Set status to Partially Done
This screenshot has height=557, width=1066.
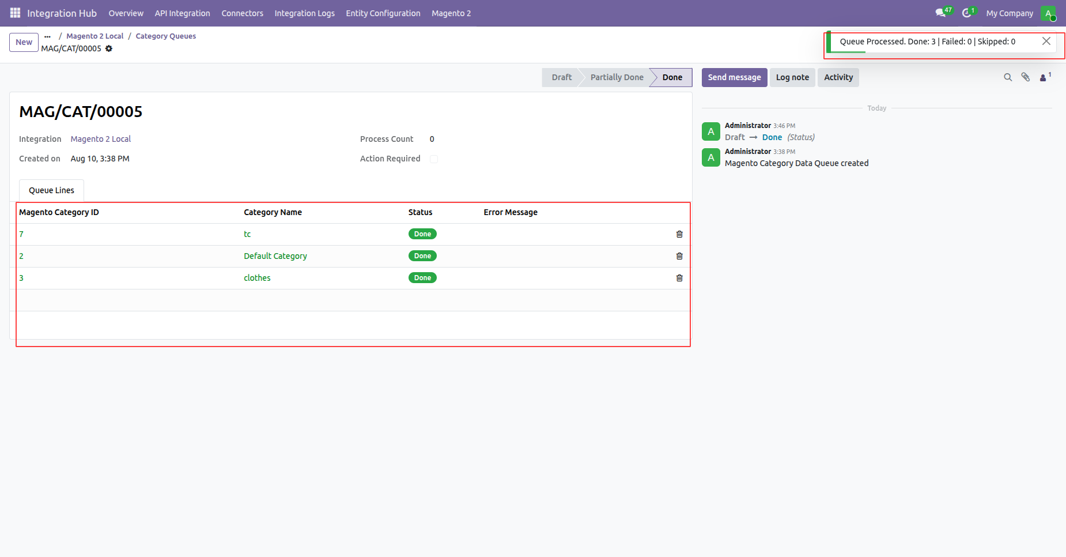[x=617, y=77]
